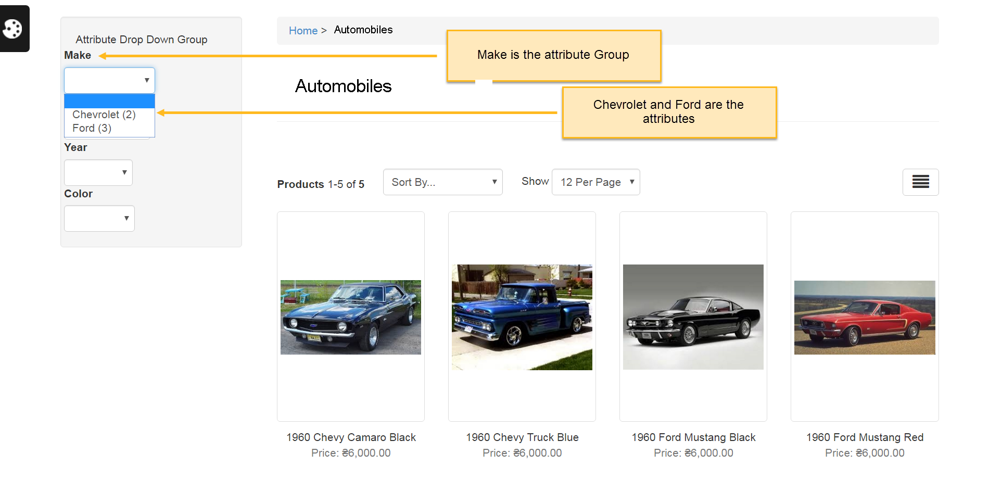This screenshot has width=989, height=491.
Task: Click price under Chevy Camaro Black
Action: (351, 453)
